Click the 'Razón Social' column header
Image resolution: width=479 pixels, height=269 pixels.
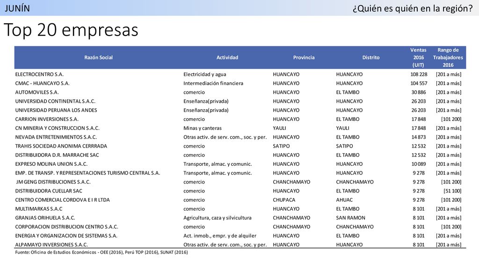pyautogui.click(x=98, y=57)
